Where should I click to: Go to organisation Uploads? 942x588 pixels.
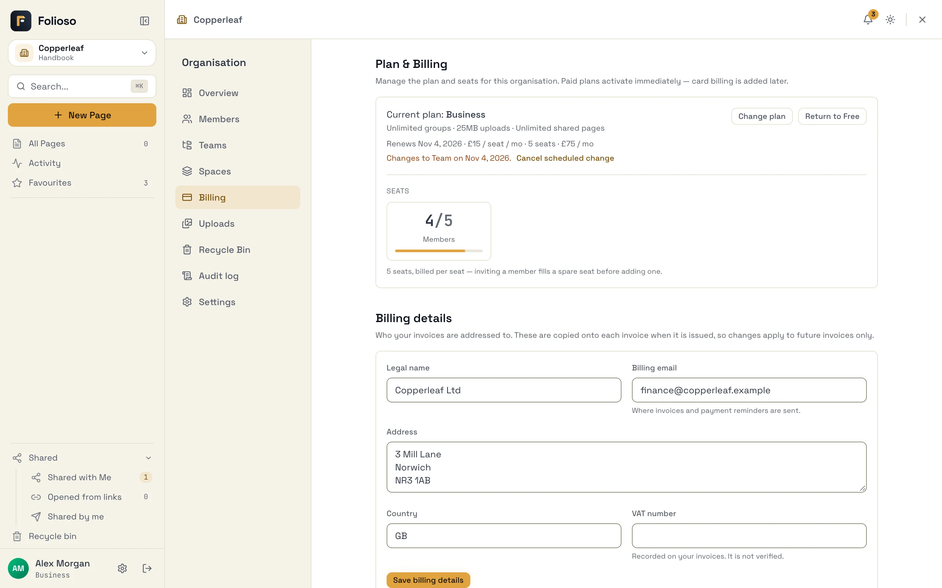point(238,224)
